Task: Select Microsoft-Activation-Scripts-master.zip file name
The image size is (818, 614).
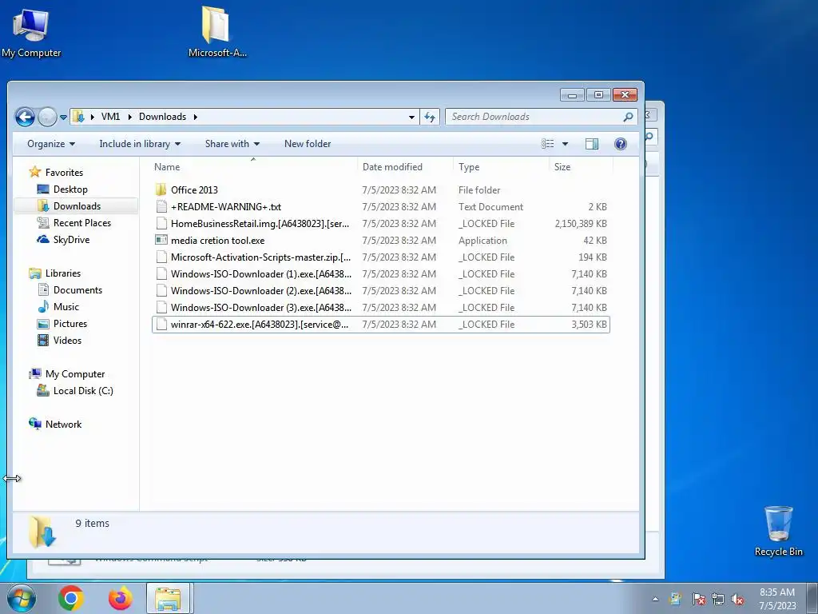Action: pyautogui.click(x=261, y=257)
